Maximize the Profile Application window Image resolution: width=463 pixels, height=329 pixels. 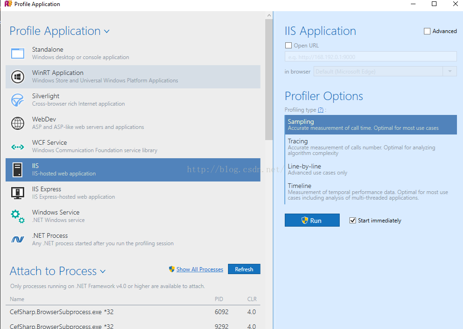[434, 4]
